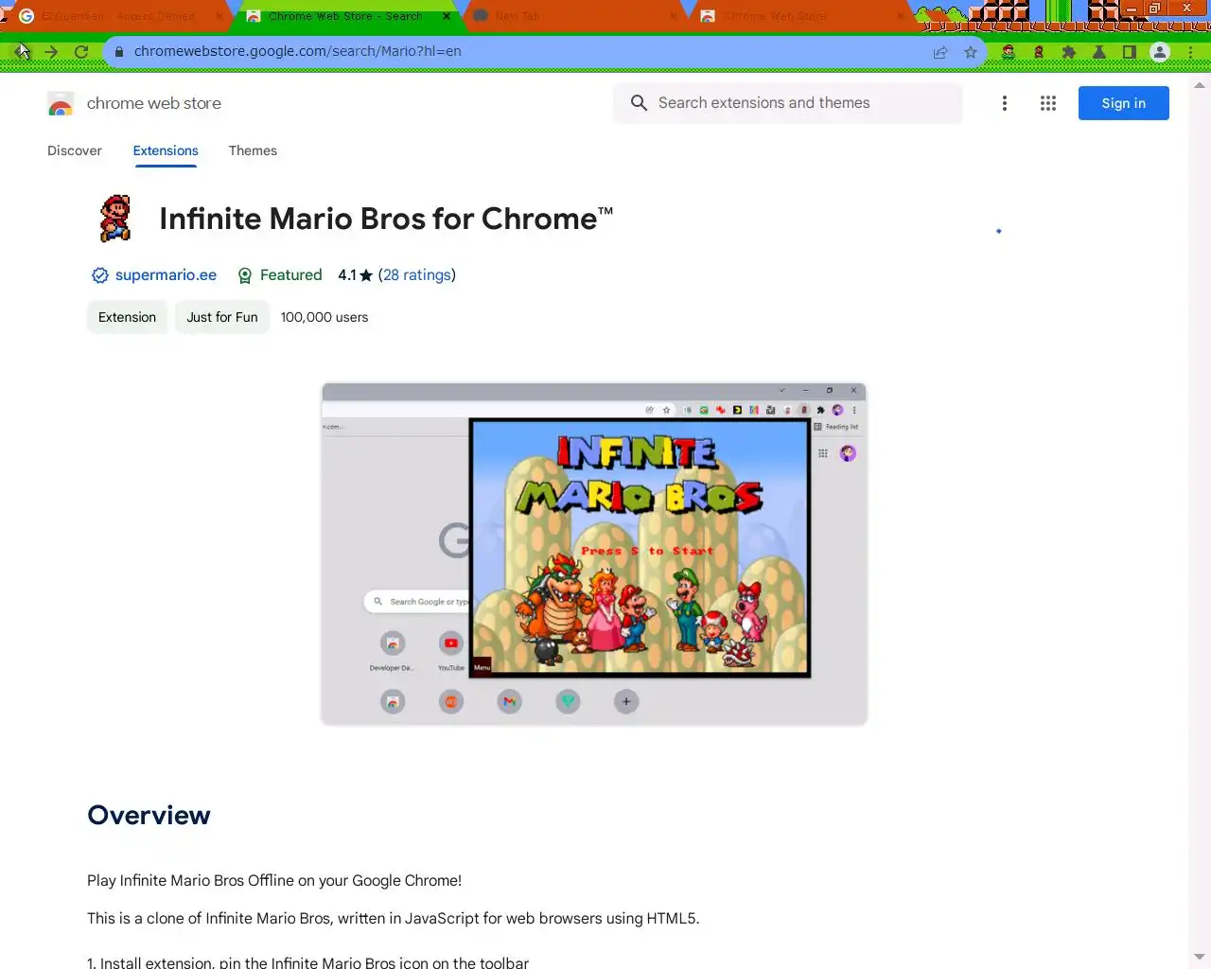Go forward with the browser forward arrow
The height and width of the screenshot is (969, 1211).
click(x=51, y=52)
